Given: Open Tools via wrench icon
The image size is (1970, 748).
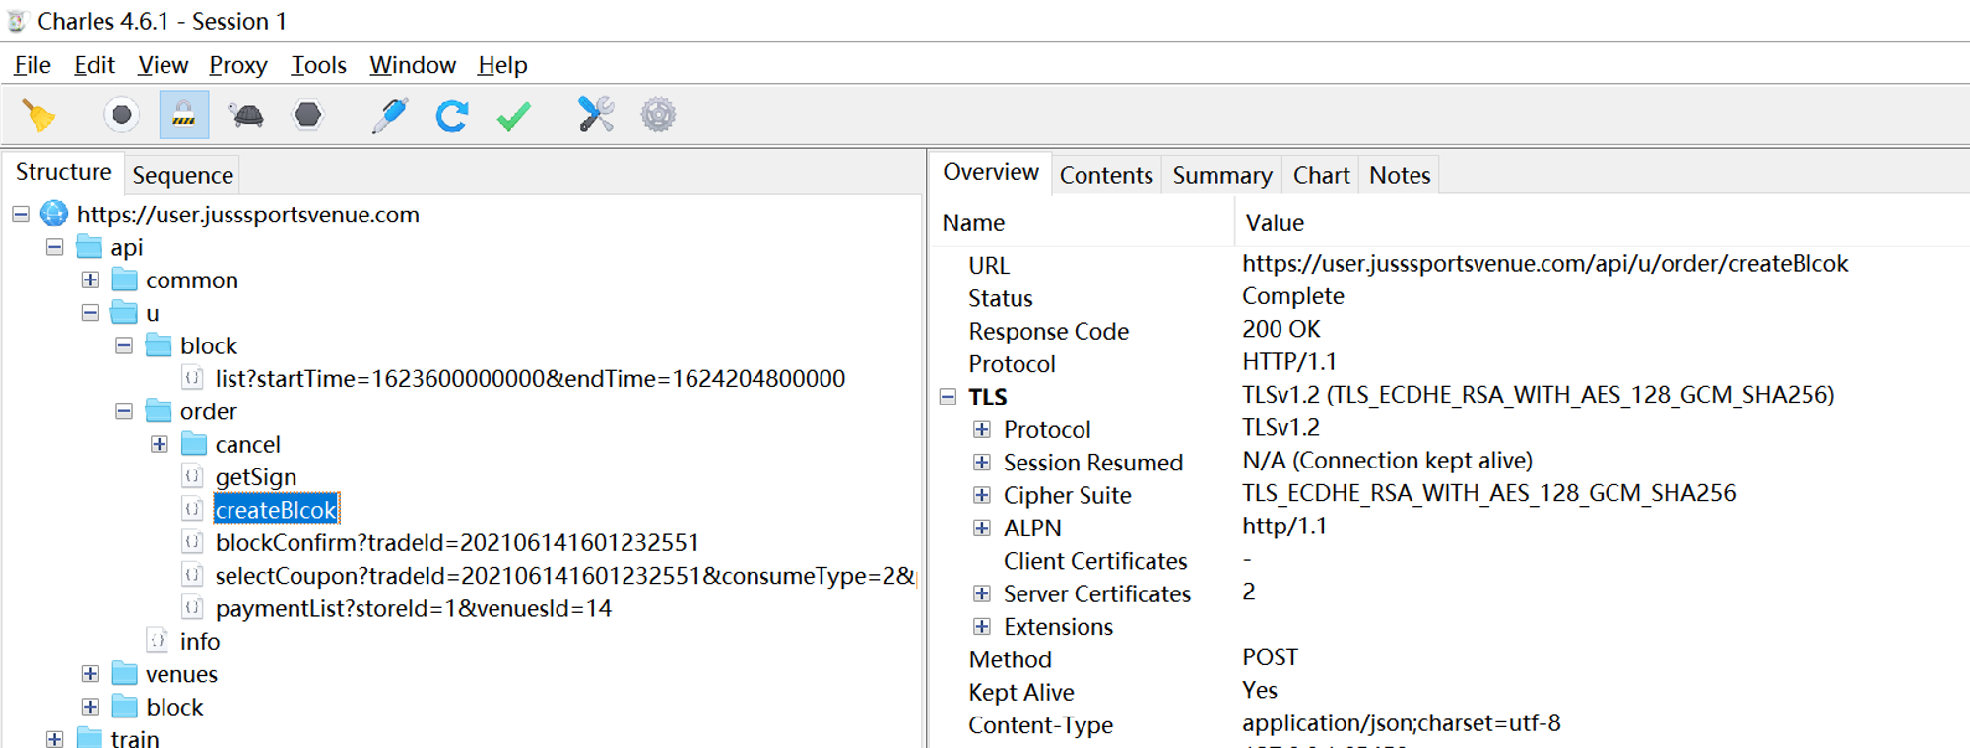Looking at the screenshot, I should click(596, 115).
